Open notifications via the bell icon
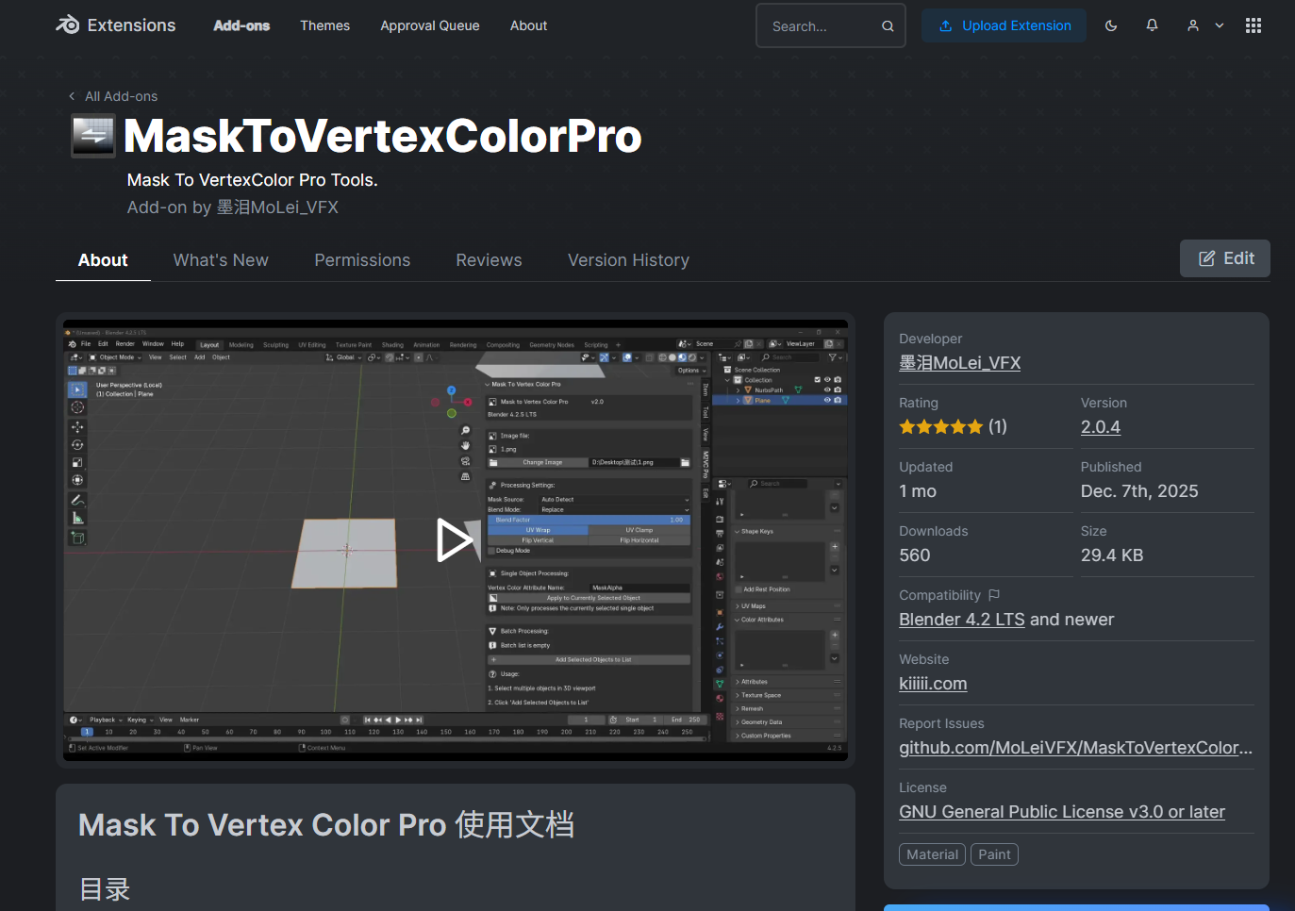This screenshot has height=911, width=1295. [1152, 25]
